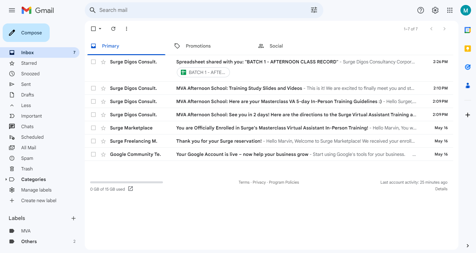
Task: Open the account activity Details link
Action: [441, 189]
